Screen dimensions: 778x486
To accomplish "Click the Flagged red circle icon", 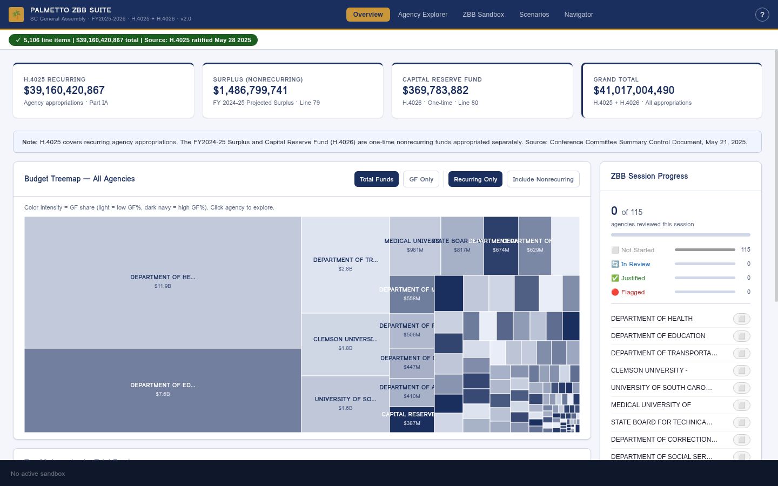I will pyautogui.click(x=615, y=292).
